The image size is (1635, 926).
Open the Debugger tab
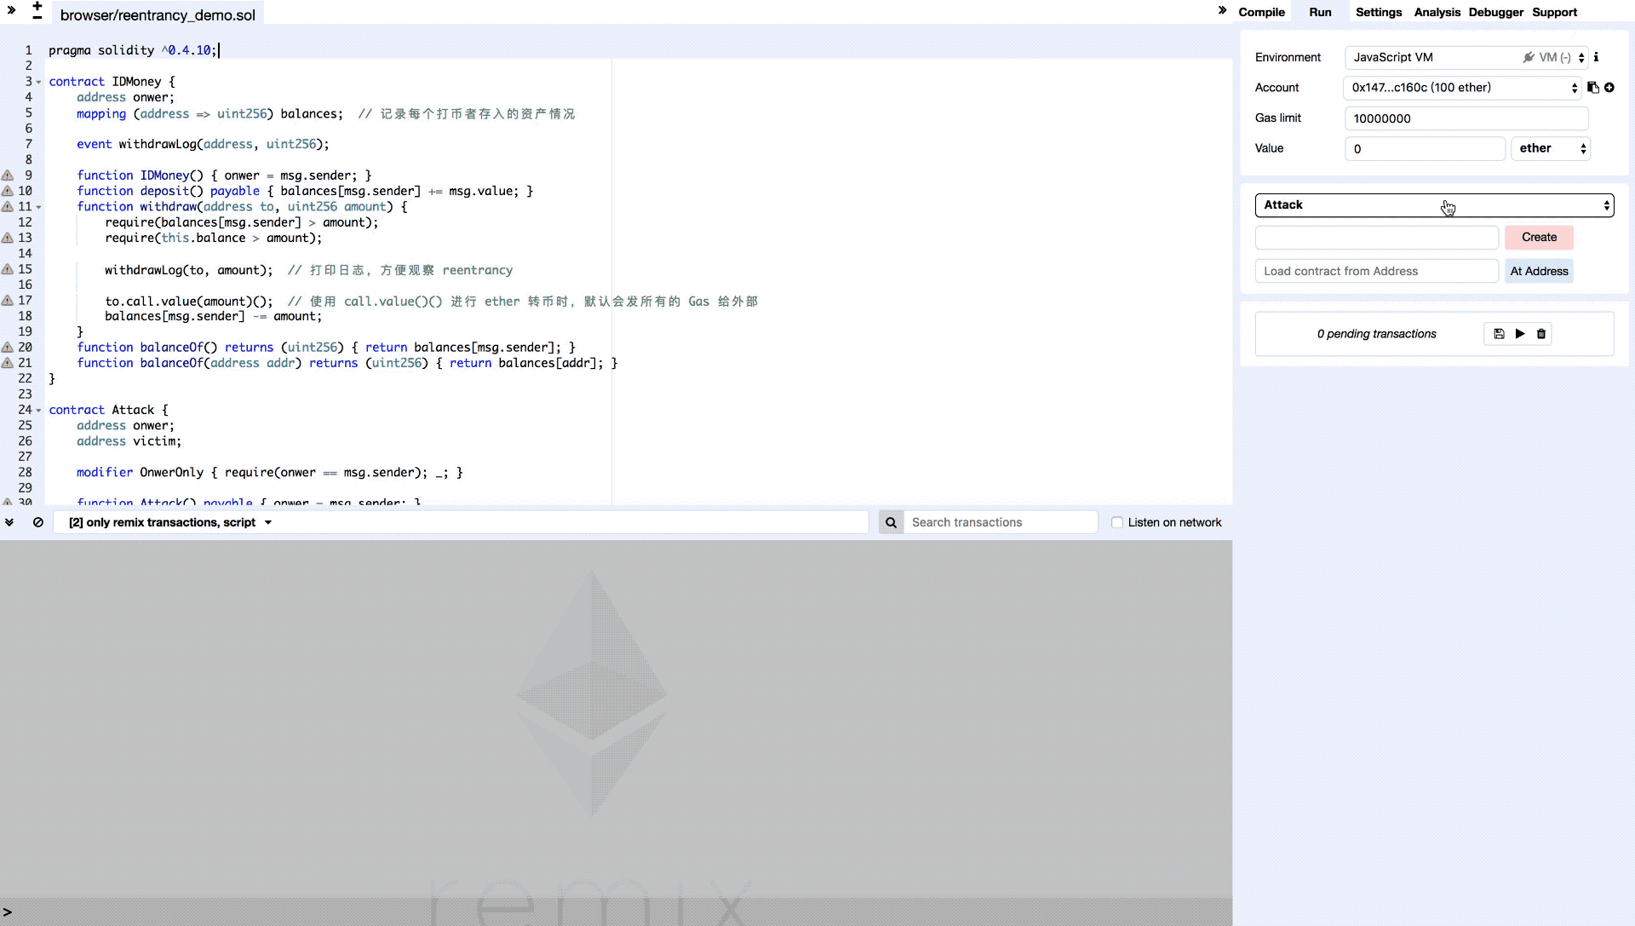click(x=1495, y=12)
